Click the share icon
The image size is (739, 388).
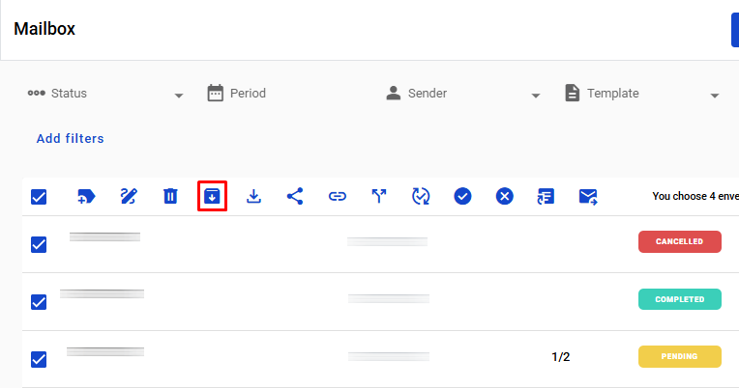coord(295,197)
